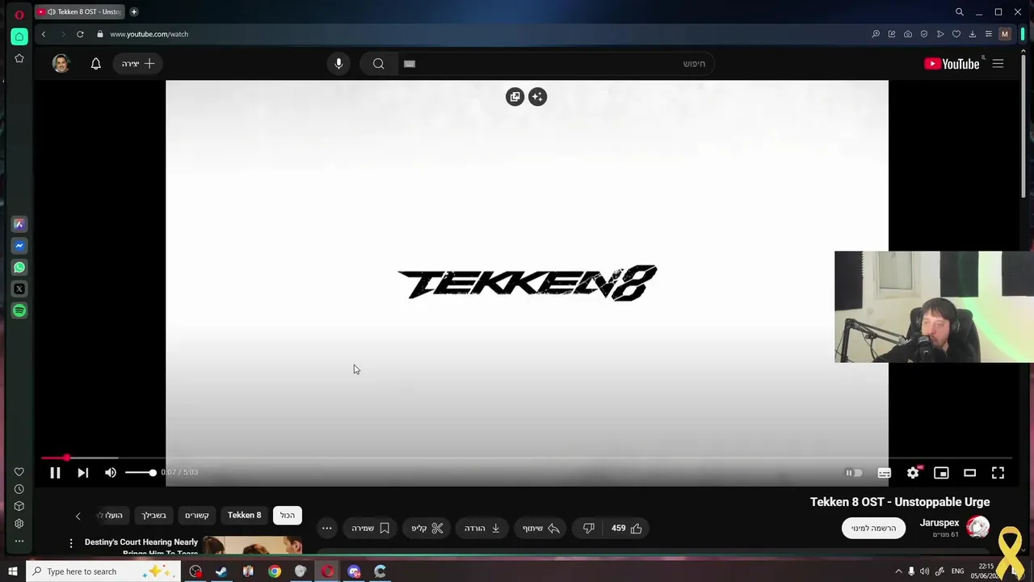Screen dimensions: 1034x582
Task: Open Opera easy setup sliders icon
Action: click(988, 34)
